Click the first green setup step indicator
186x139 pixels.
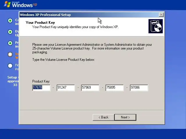pyautogui.click(x=10, y=21)
